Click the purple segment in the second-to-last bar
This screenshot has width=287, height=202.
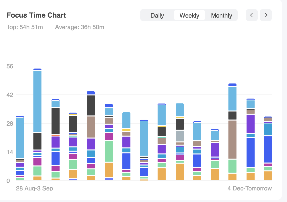251,124
